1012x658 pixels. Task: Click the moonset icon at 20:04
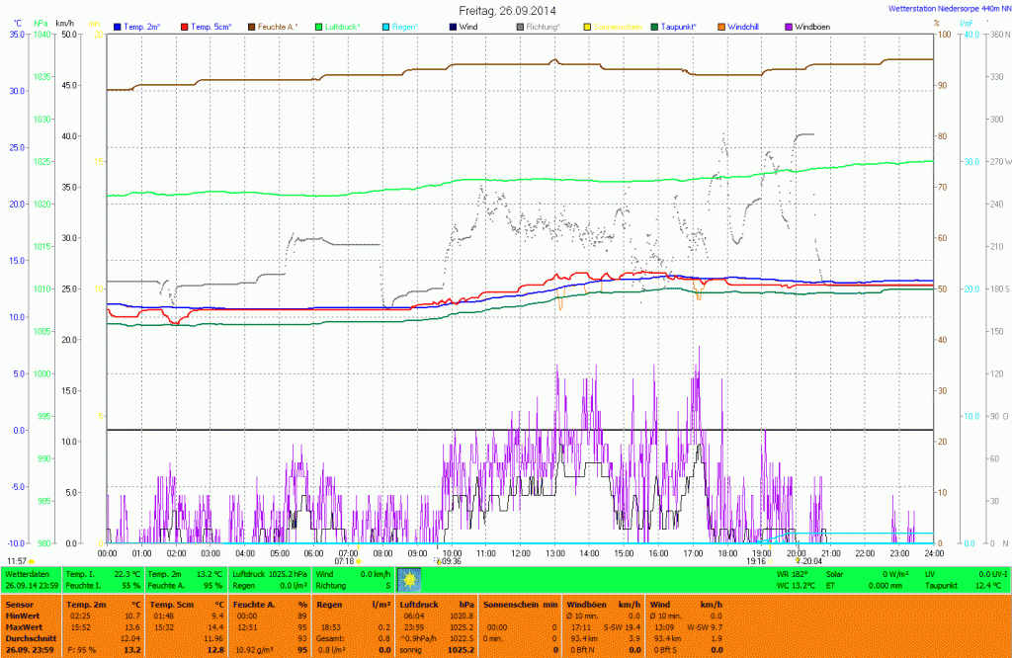tap(797, 560)
